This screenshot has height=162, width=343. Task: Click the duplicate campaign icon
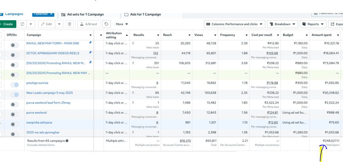point(22,24)
